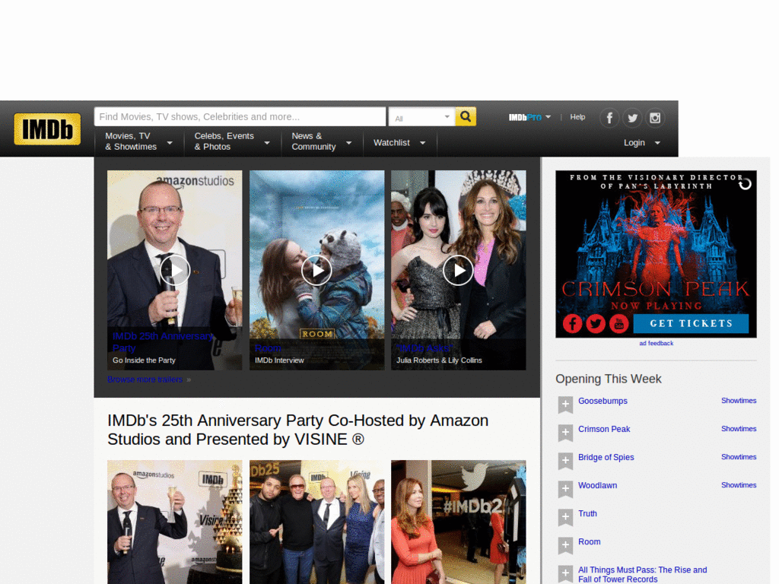Open photo of man toasting with champagne

[175, 522]
